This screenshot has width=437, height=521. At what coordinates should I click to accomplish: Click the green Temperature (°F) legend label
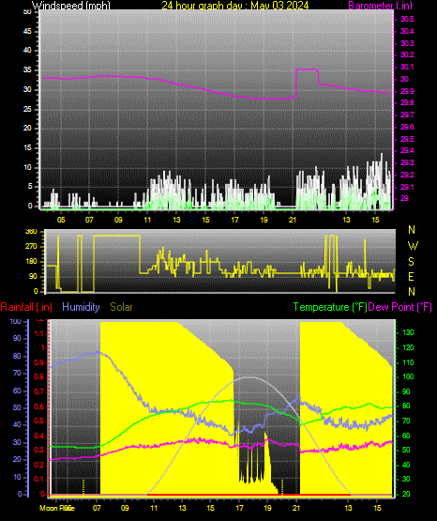[x=330, y=307]
